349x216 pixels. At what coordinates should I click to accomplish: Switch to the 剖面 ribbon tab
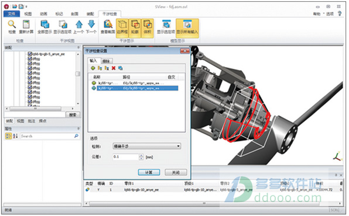[74, 14]
